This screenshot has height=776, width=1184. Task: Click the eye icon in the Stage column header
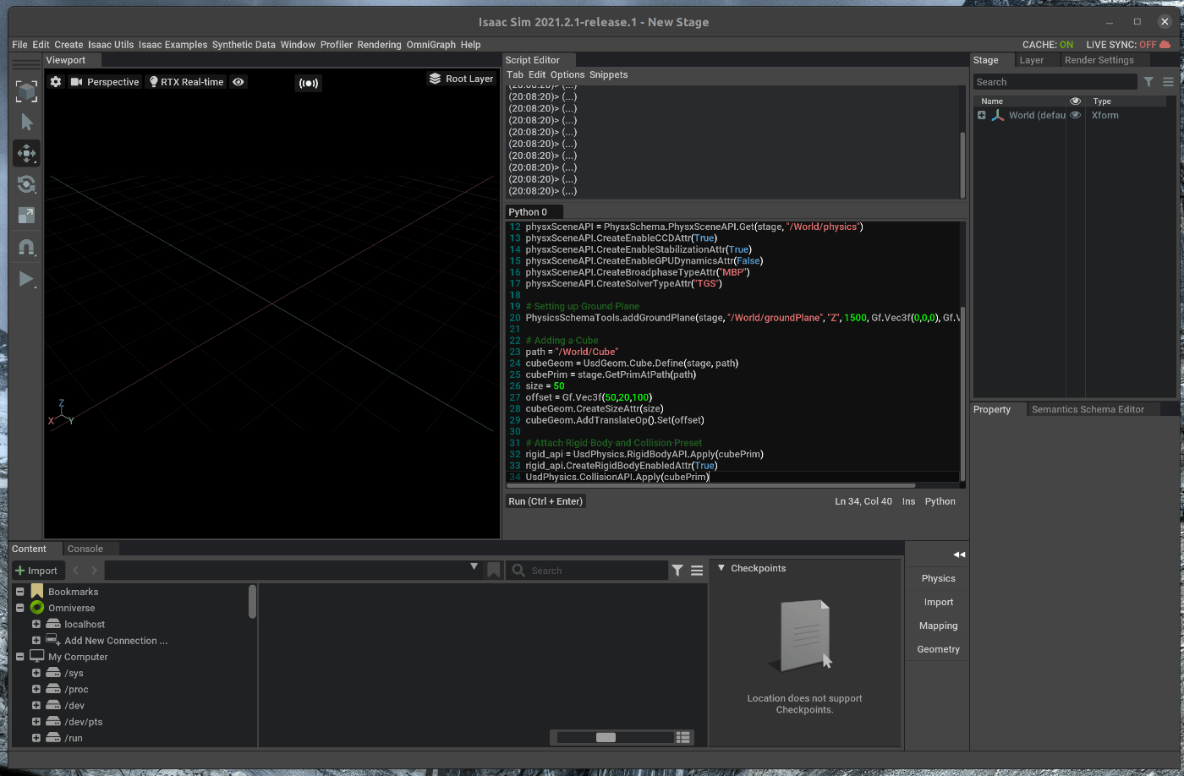tap(1076, 101)
